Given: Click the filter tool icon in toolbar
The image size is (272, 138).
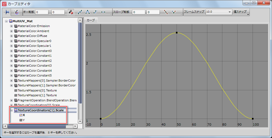Looking at the screenshot, I should click(x=16, y=12).
